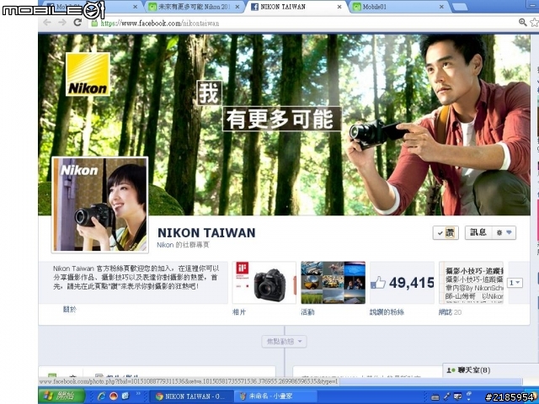Open a new browser tab

point(460,7)
